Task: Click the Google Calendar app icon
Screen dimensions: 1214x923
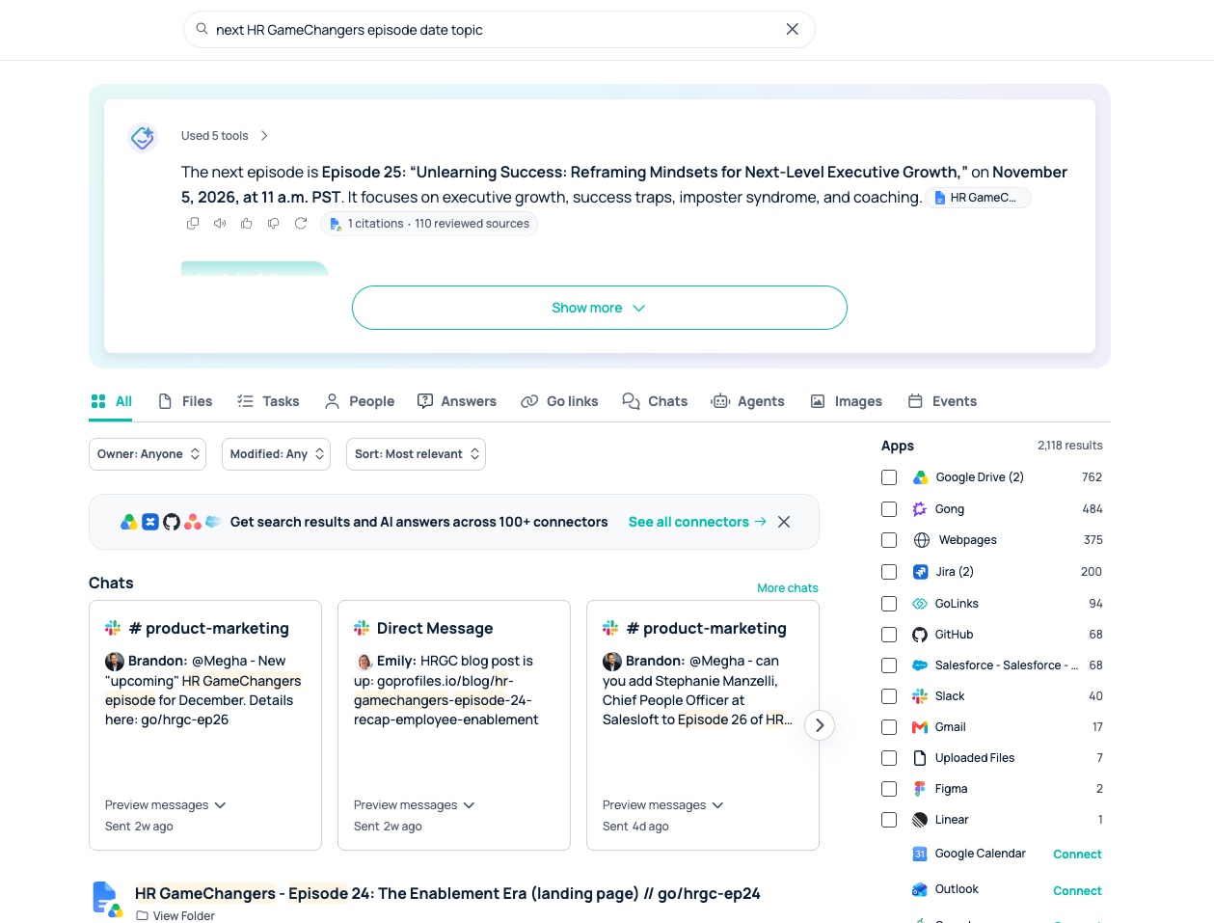Action: [x=920, y=855]
